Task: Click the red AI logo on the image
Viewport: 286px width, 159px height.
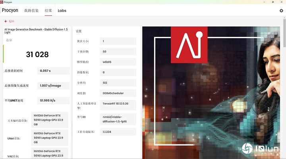Action: [x=187, y=44]
